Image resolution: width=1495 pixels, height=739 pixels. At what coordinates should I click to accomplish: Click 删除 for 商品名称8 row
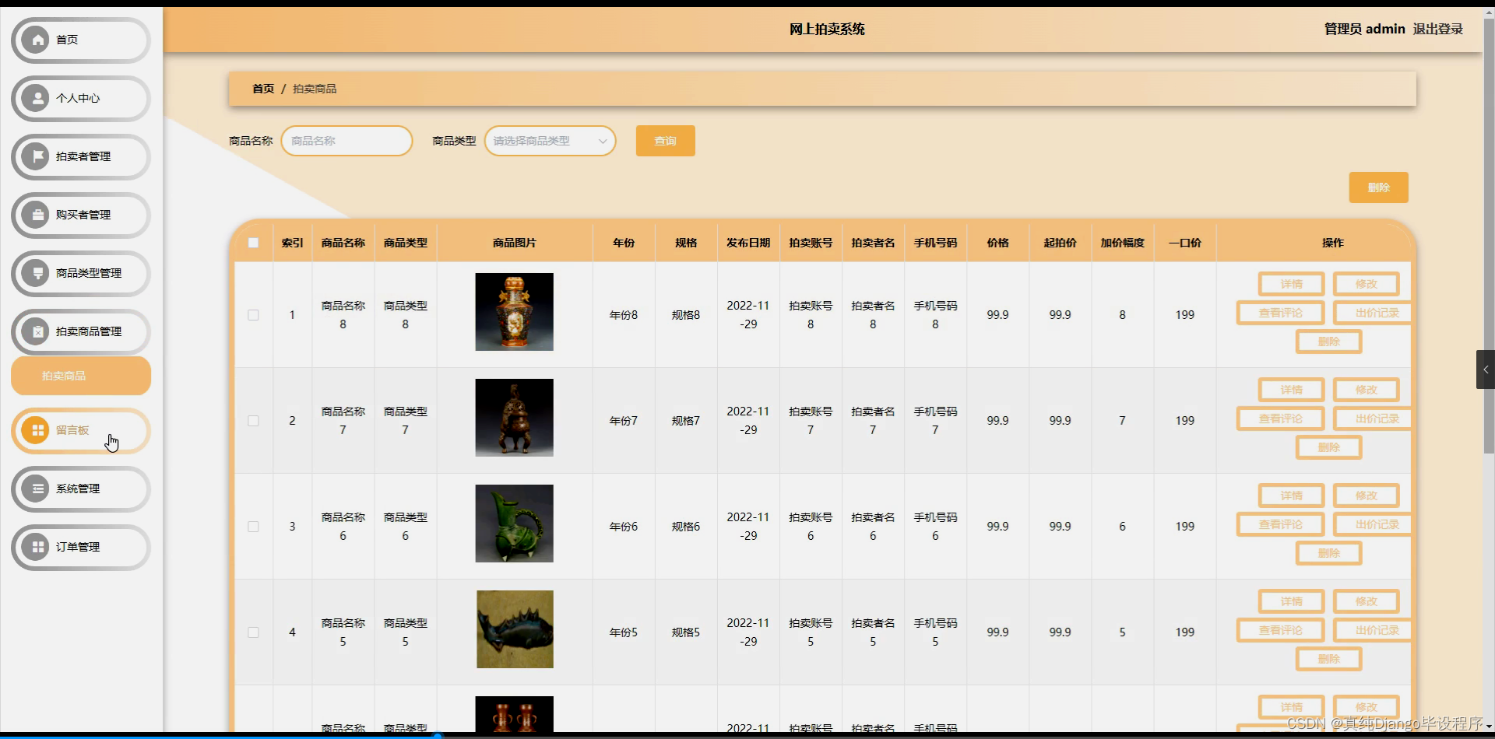click(1328, 341)
